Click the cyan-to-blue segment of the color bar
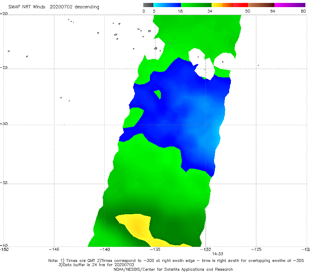This screenshot has height=272, width=310. click(x=167, y=5)
